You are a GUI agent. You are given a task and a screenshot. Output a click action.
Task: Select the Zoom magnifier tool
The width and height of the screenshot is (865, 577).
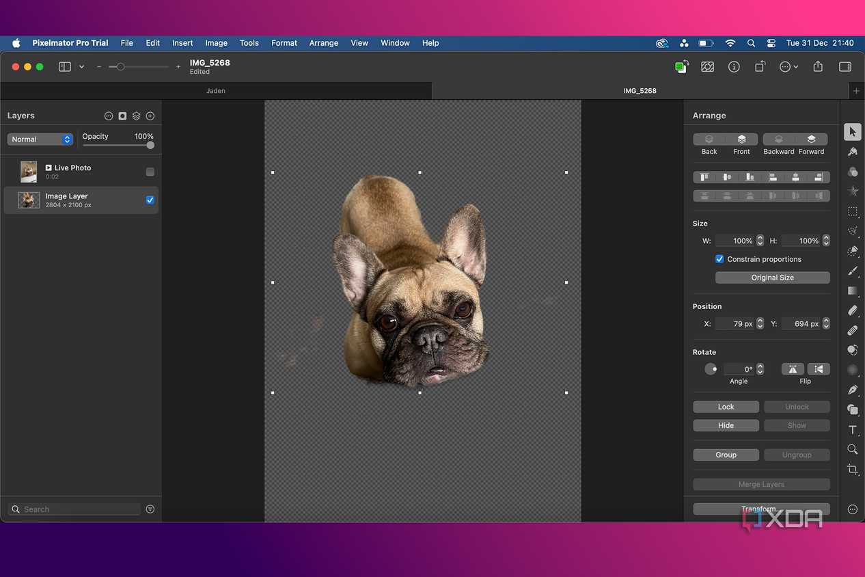(x=852, y=449)
